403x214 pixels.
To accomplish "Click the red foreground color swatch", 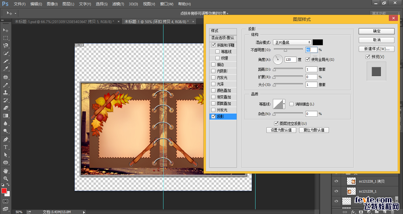I will (x=4, y=191).
